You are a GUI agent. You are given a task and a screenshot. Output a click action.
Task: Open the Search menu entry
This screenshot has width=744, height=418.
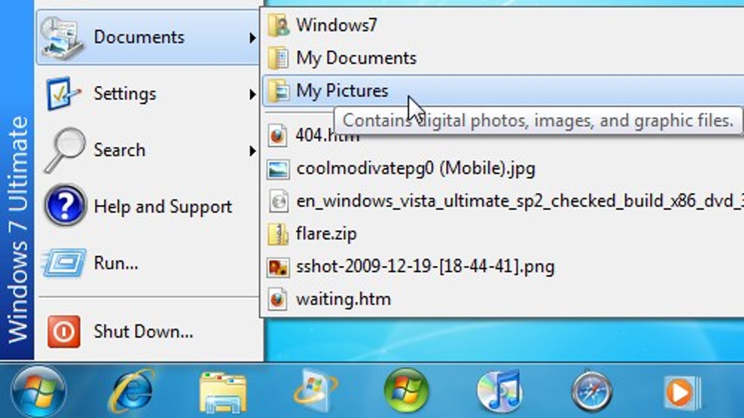click(x=148, y=150)
